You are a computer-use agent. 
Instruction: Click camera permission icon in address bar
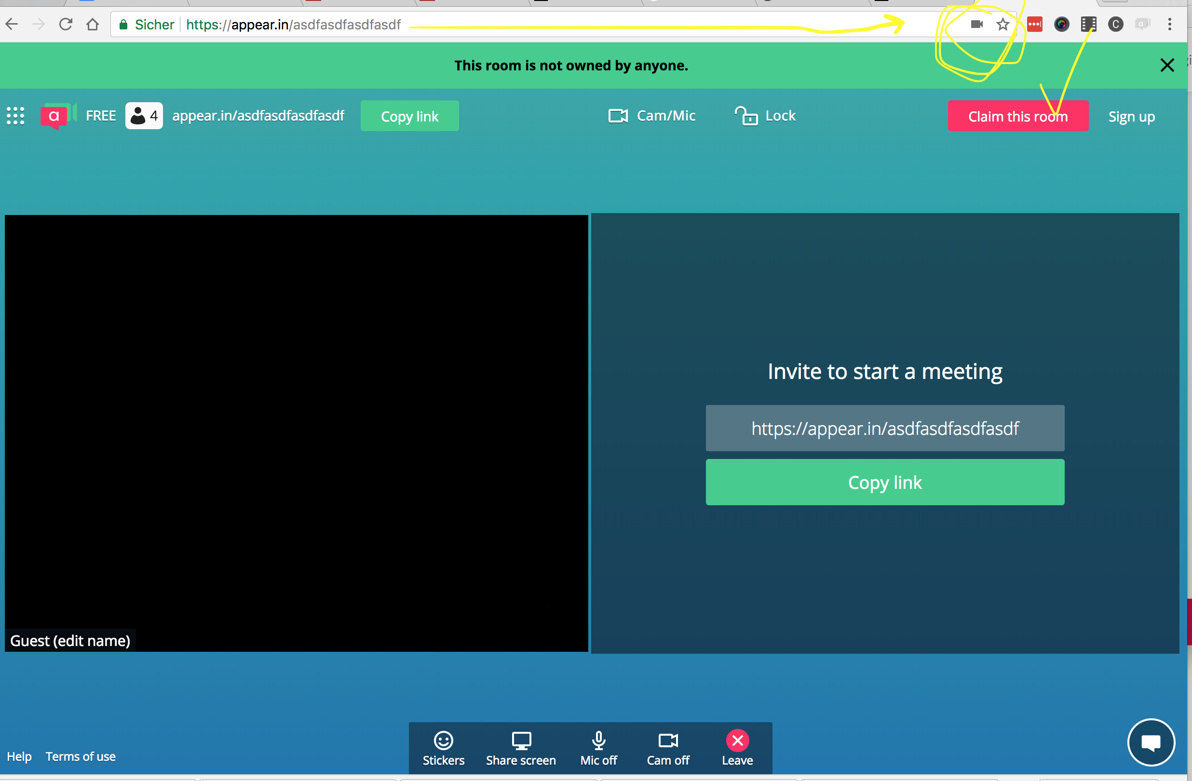click(x=976, y=24)
